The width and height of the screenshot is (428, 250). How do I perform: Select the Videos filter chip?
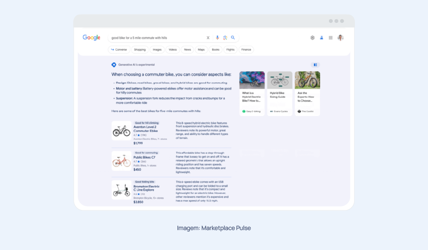(x=173, y=50)
